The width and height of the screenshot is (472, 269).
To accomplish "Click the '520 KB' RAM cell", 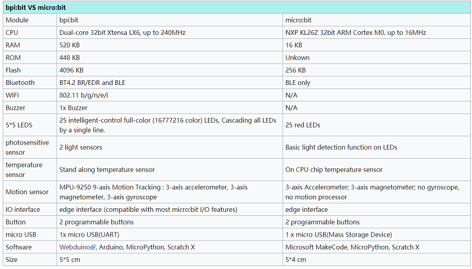I will point(170,45).
